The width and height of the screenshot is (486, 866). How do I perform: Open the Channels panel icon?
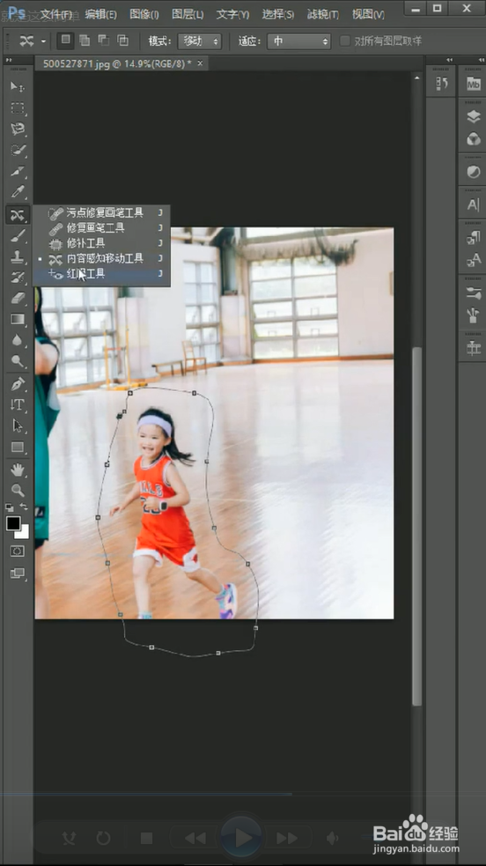pyautogui.click(x=474, y=138)
